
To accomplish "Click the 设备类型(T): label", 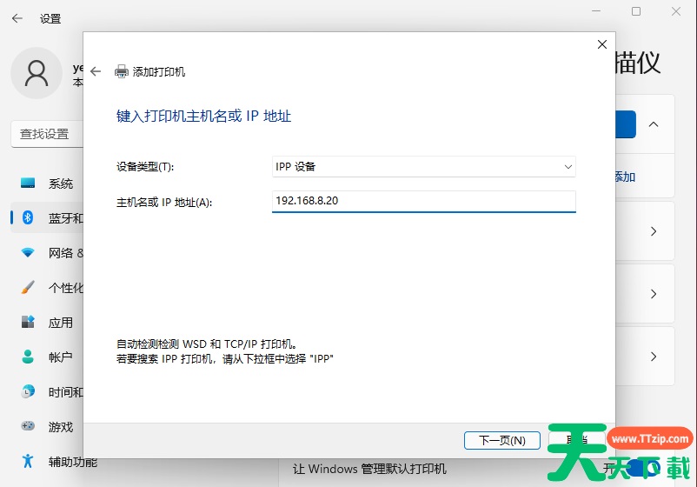I will [x=145, y=167].
